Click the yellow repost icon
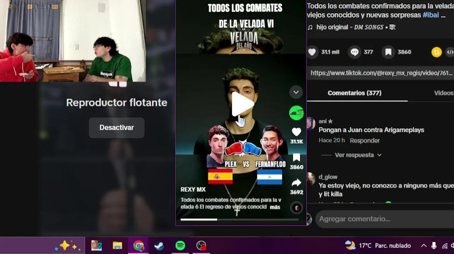This screenshot has width=454, height=254. coord(437,52)
